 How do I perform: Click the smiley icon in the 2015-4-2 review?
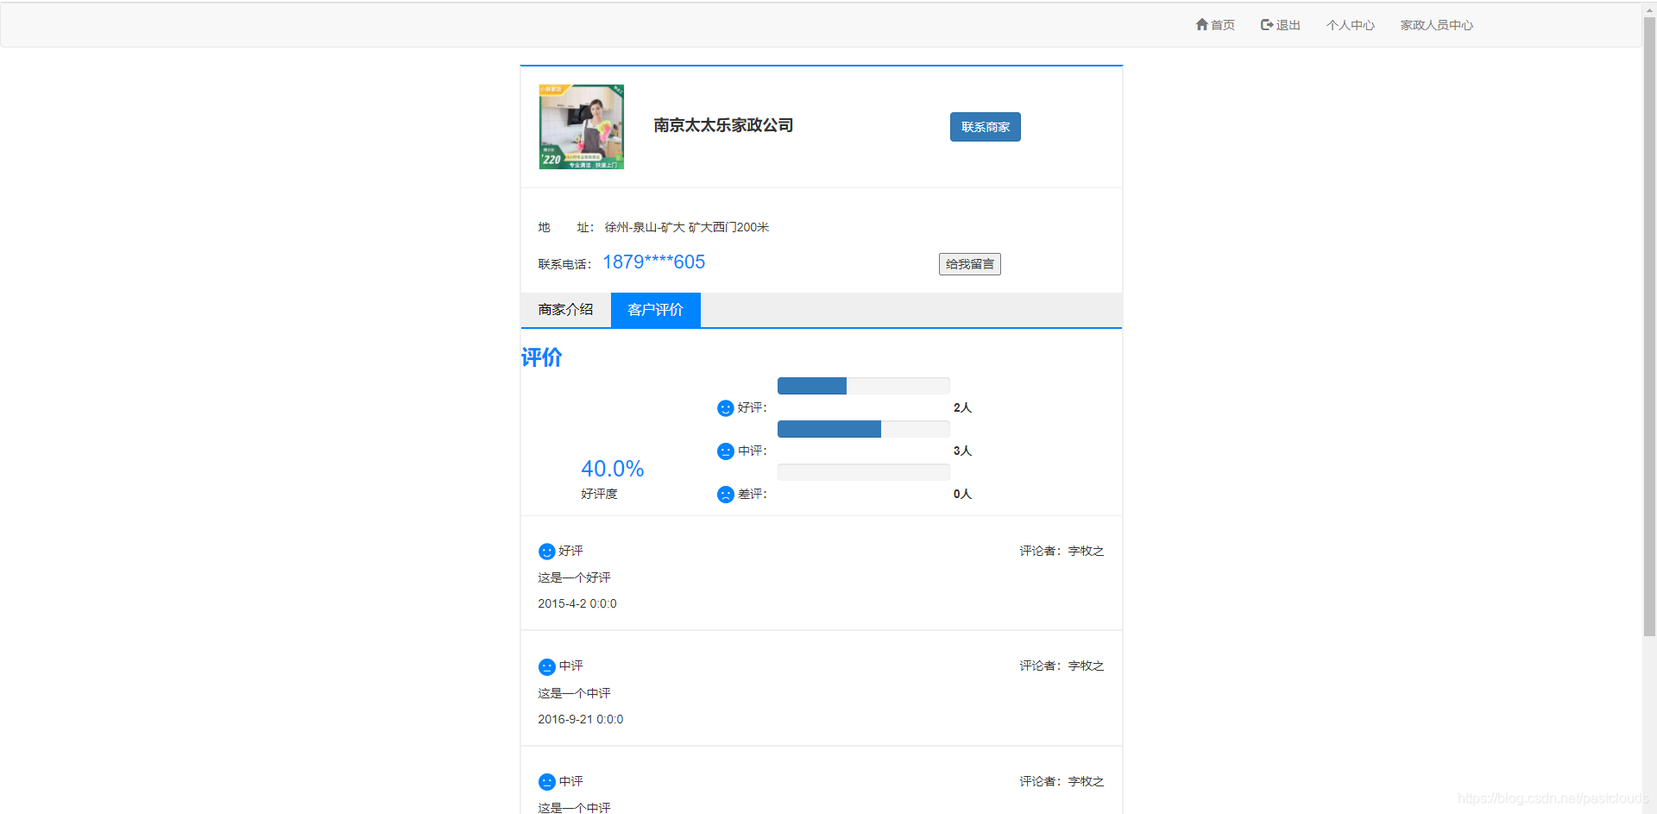point(546,552)
